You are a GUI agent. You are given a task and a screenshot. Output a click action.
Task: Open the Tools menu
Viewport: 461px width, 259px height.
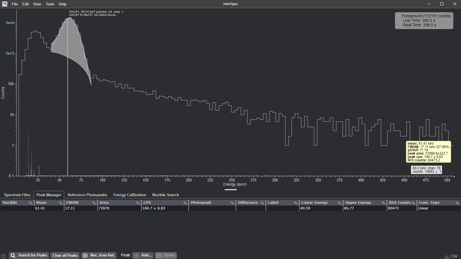pyautogui.click(x=50, y=4)
